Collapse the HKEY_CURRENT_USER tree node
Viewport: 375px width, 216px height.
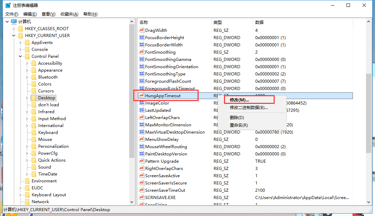click(x=14, y=36)
